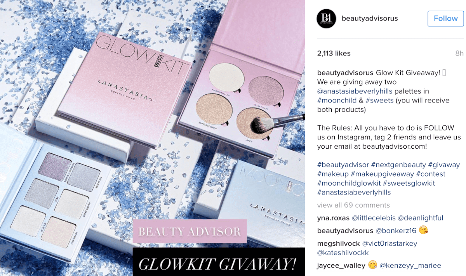Click the Glow Kit giveaway post image

pyautogui.click(x=152, y=138)
